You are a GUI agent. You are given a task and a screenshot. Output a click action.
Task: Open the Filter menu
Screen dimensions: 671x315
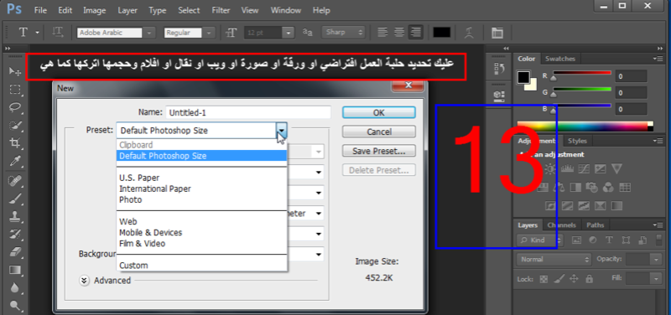point(221,10)
